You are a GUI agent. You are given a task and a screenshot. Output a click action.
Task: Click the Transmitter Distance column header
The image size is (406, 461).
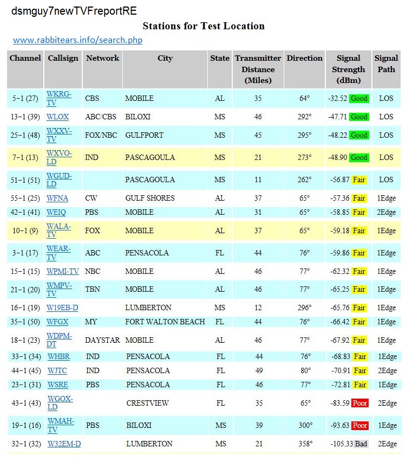258,69
